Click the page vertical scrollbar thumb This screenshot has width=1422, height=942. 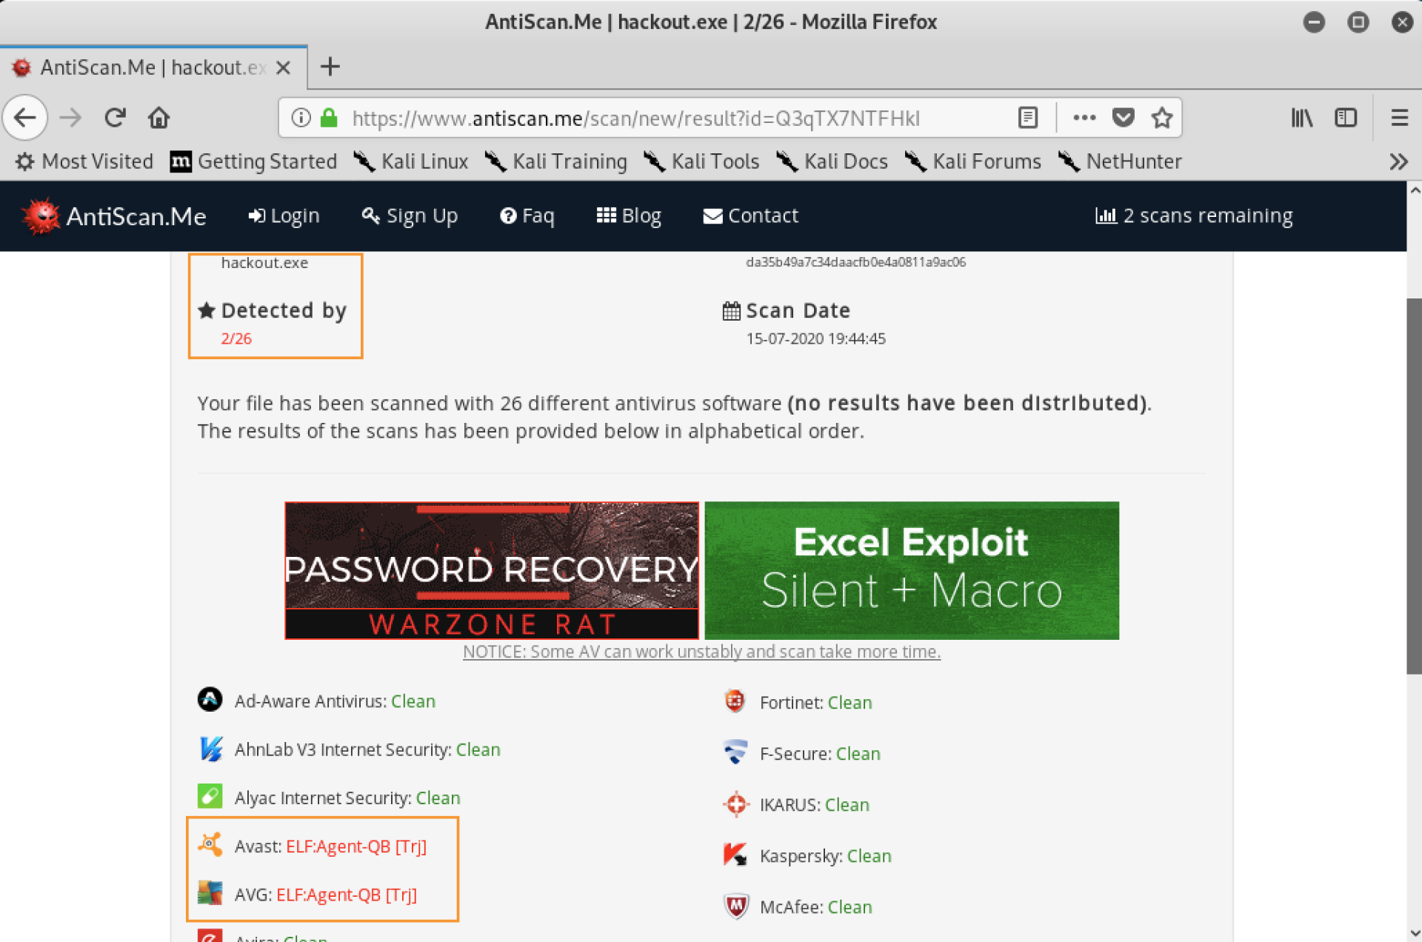(1414, 486)
